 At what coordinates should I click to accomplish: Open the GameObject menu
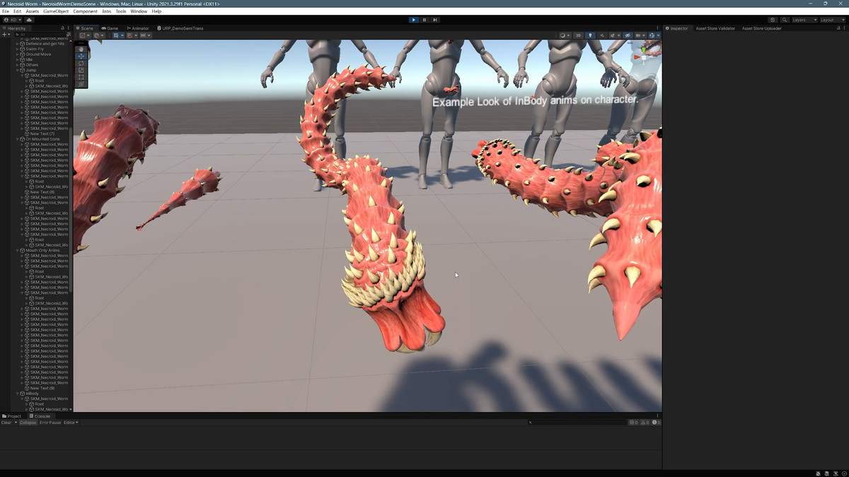point(56,11)
